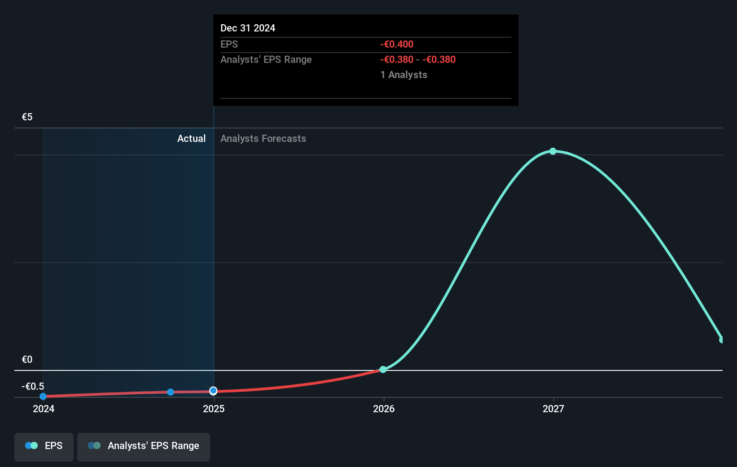Click the -€0.380 analysts range value
Viewport: 737px width, 467px height.
coord(396,59)
